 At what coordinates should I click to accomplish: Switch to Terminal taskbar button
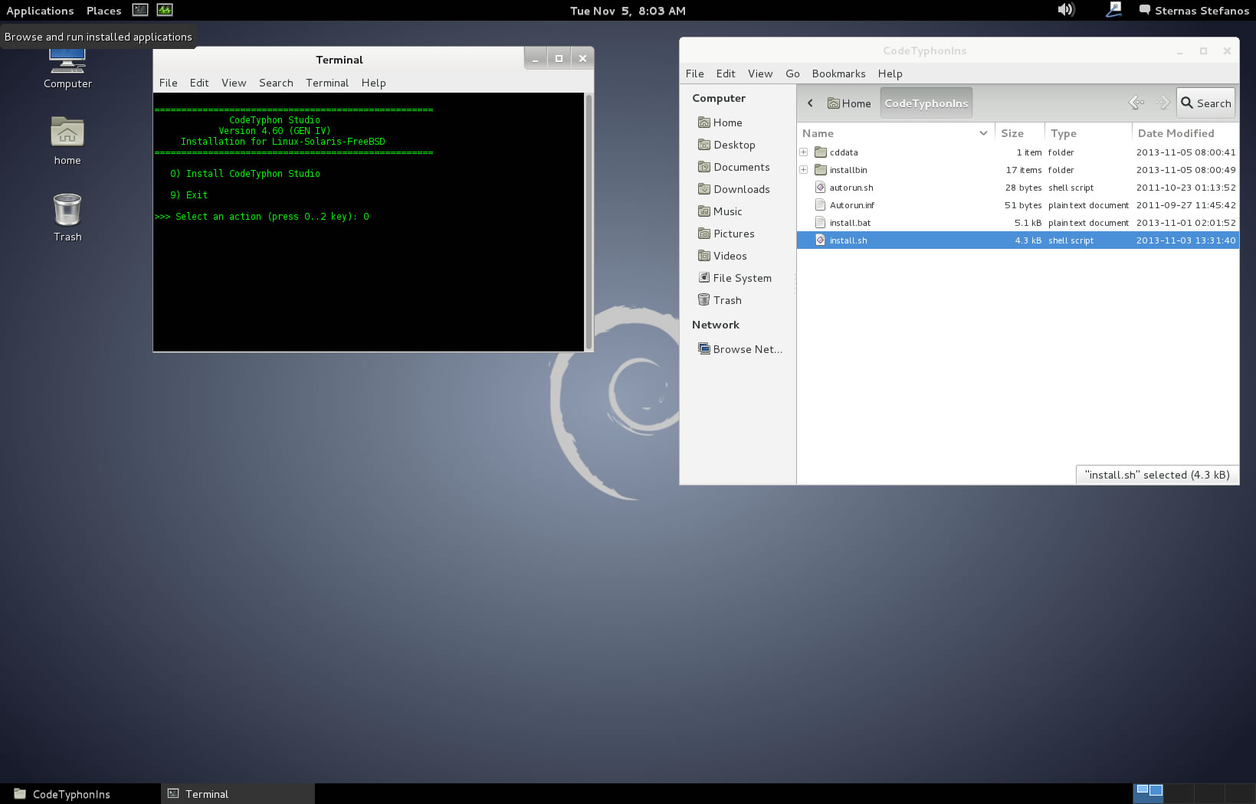click(x=238, y=794)
